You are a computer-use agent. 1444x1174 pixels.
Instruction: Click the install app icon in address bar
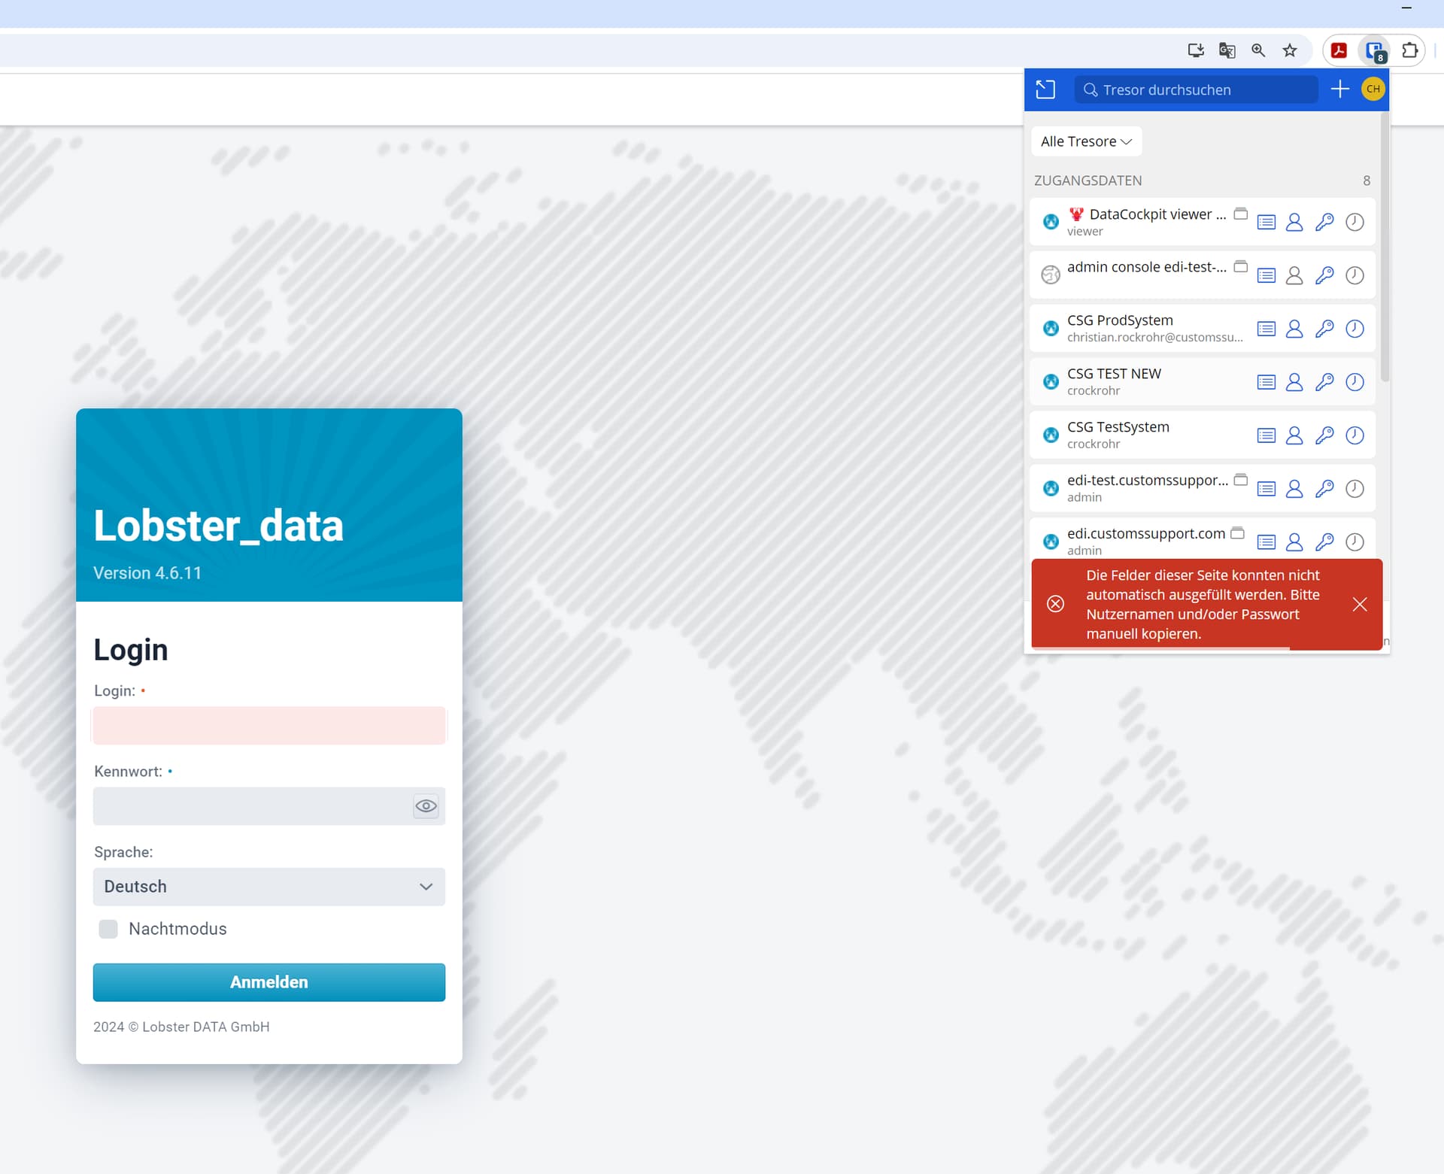point(1196,51)
